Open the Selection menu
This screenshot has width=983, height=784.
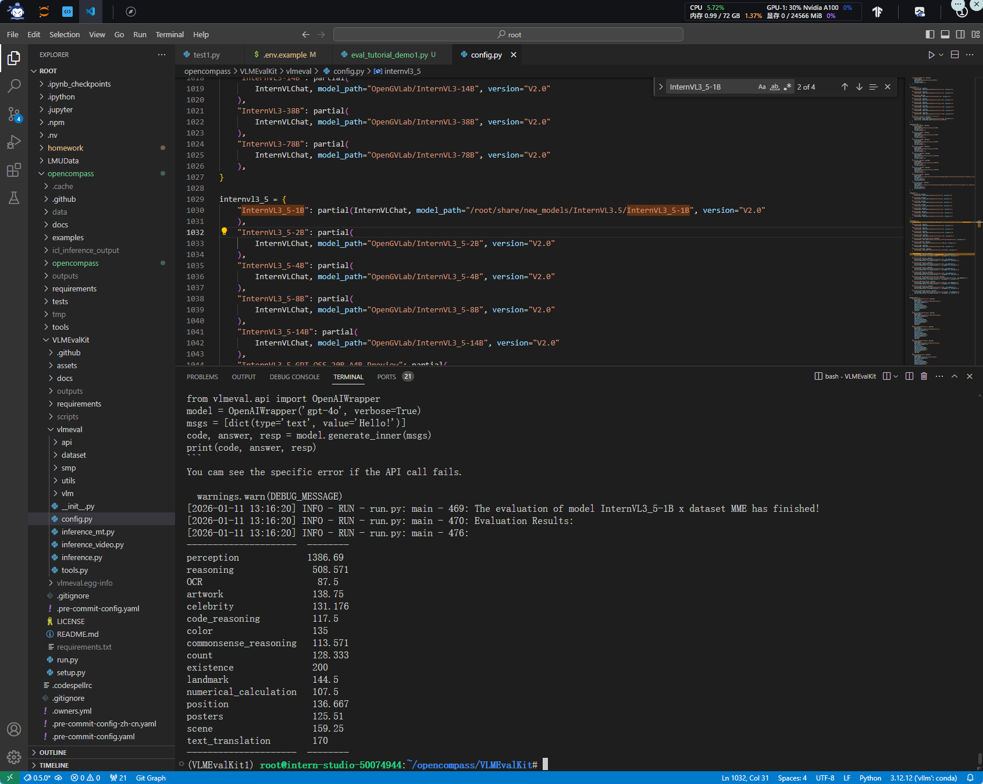tap(65, 35)
